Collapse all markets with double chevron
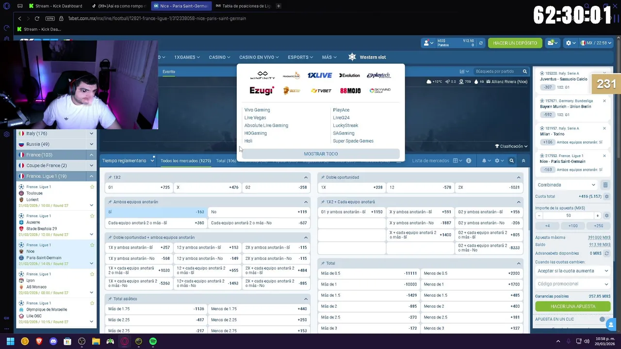The width and height of the screenshot is (621, 349). point(523,160)
